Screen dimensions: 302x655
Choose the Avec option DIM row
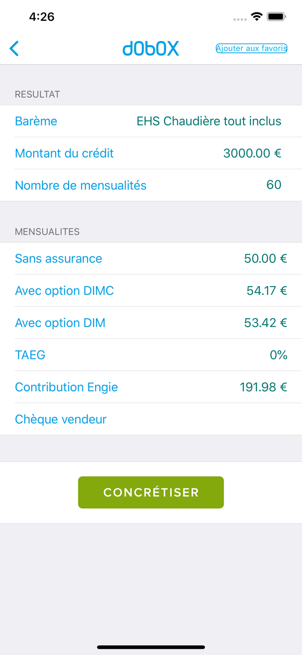60,323
